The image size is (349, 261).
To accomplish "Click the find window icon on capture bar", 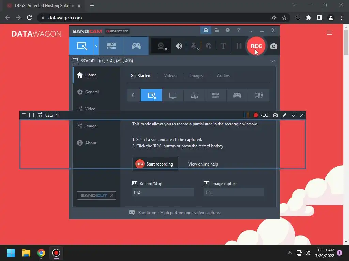I will (40, 115).
